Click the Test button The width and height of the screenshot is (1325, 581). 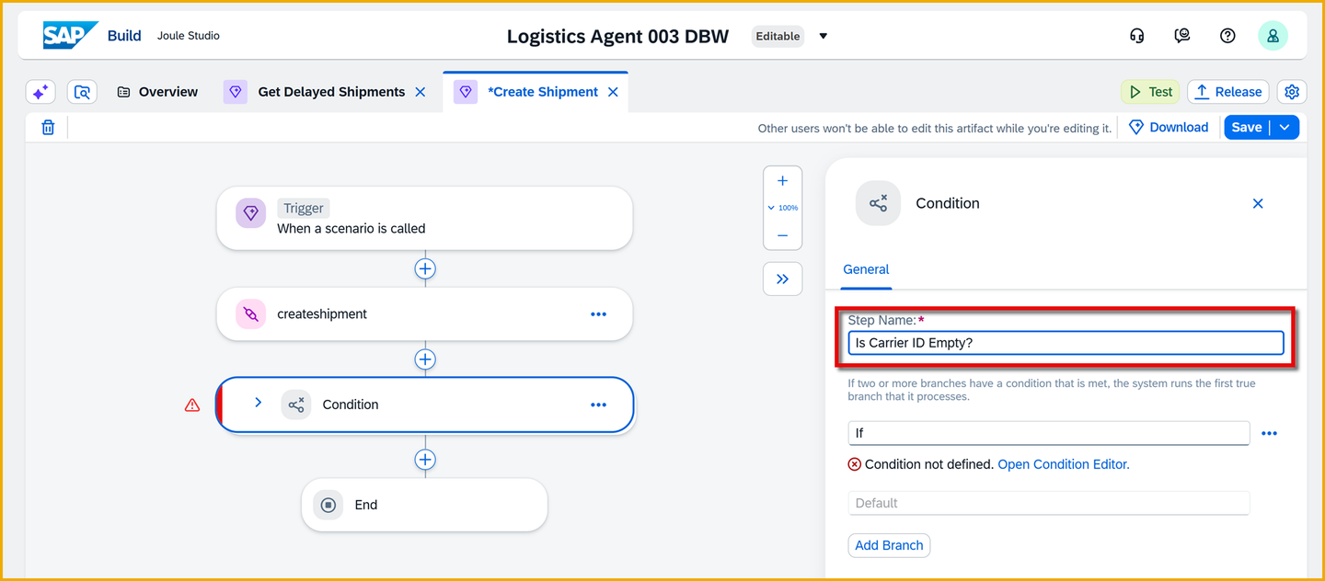pos(1150,92)
